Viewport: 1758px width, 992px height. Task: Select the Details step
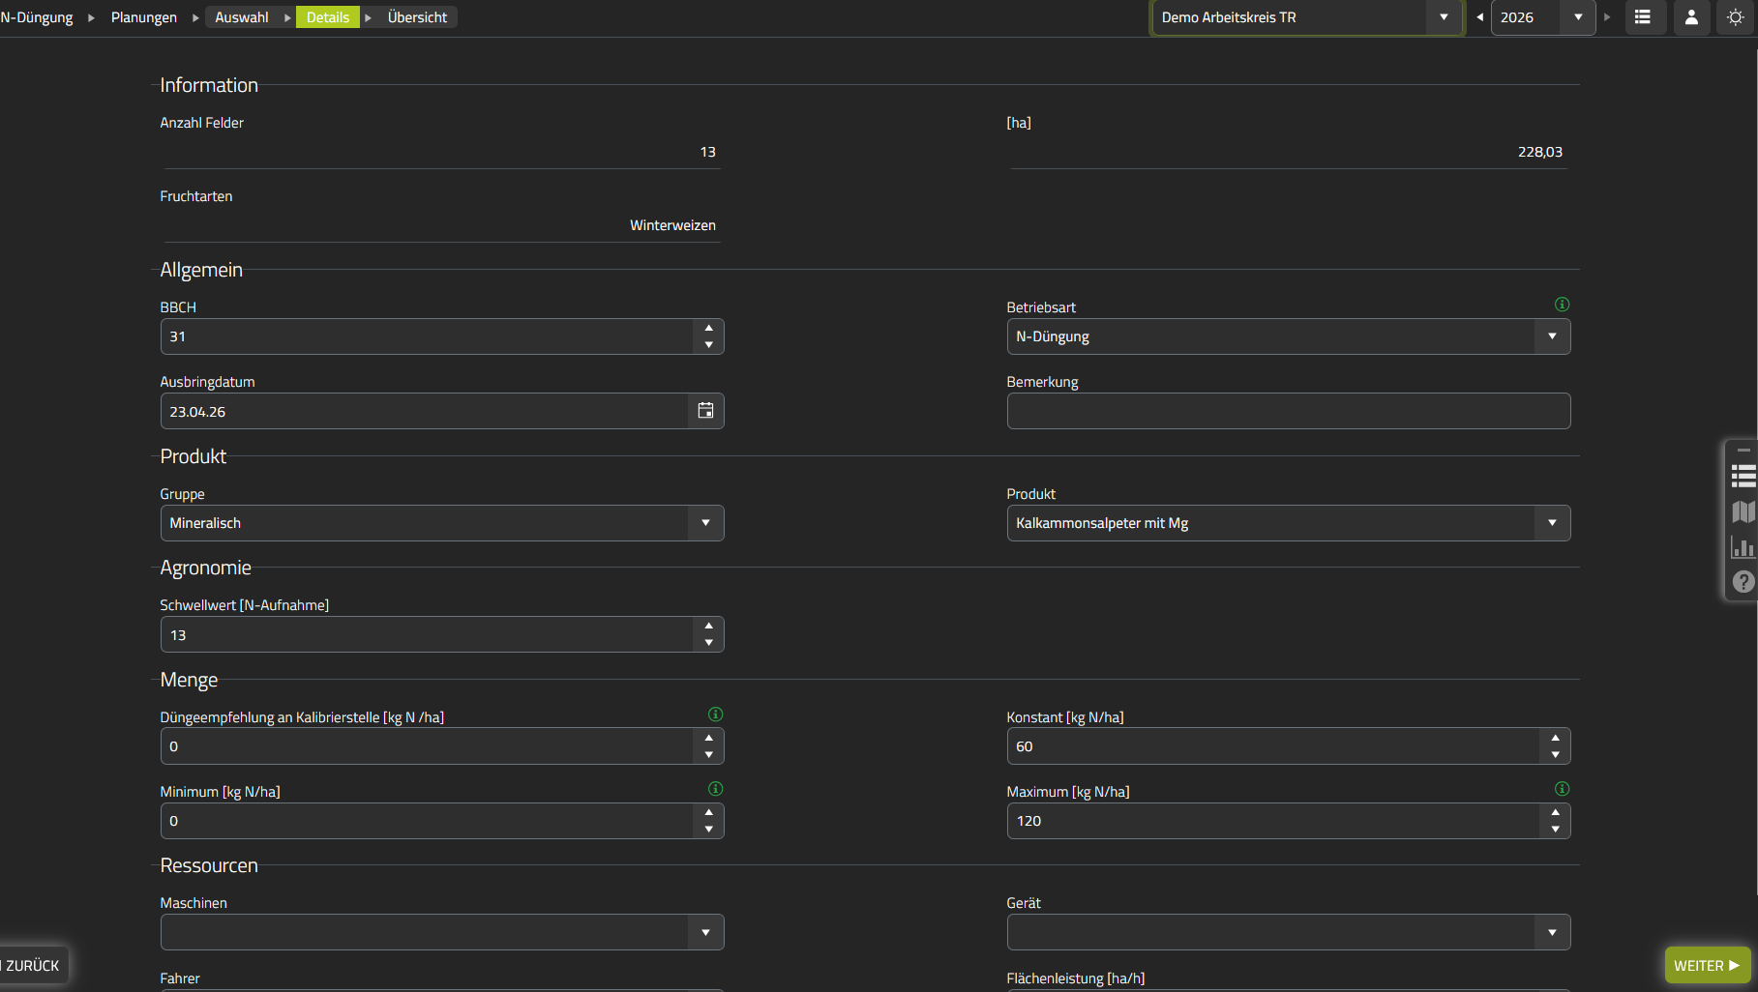[x=328, y=17]
